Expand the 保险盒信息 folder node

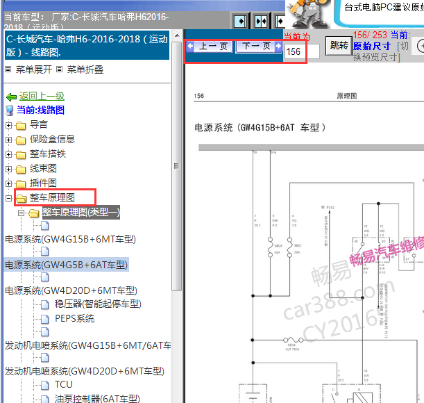click(x=8, y=140)
